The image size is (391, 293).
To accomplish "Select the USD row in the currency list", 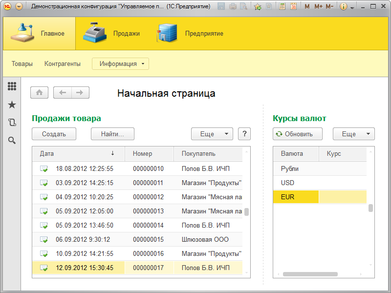I will tap(293, 183).
